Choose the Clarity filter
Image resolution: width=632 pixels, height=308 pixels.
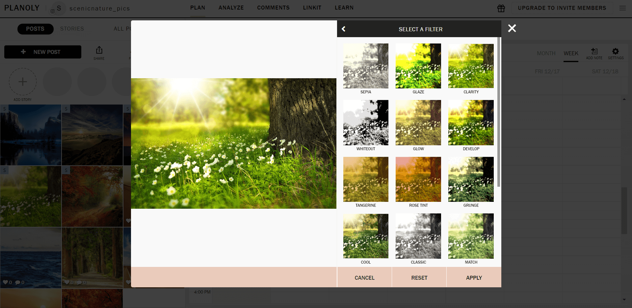(471, 66)
